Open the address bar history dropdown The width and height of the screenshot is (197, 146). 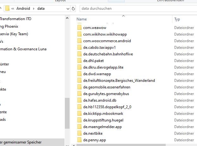click(x=68, y=8)
